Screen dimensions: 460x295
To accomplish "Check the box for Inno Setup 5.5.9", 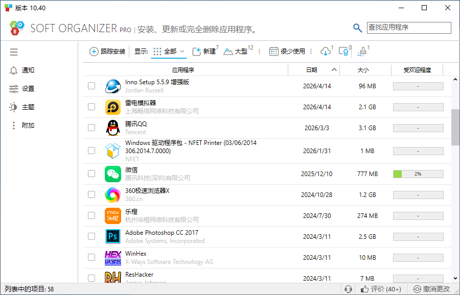I will tap(91, 86).
